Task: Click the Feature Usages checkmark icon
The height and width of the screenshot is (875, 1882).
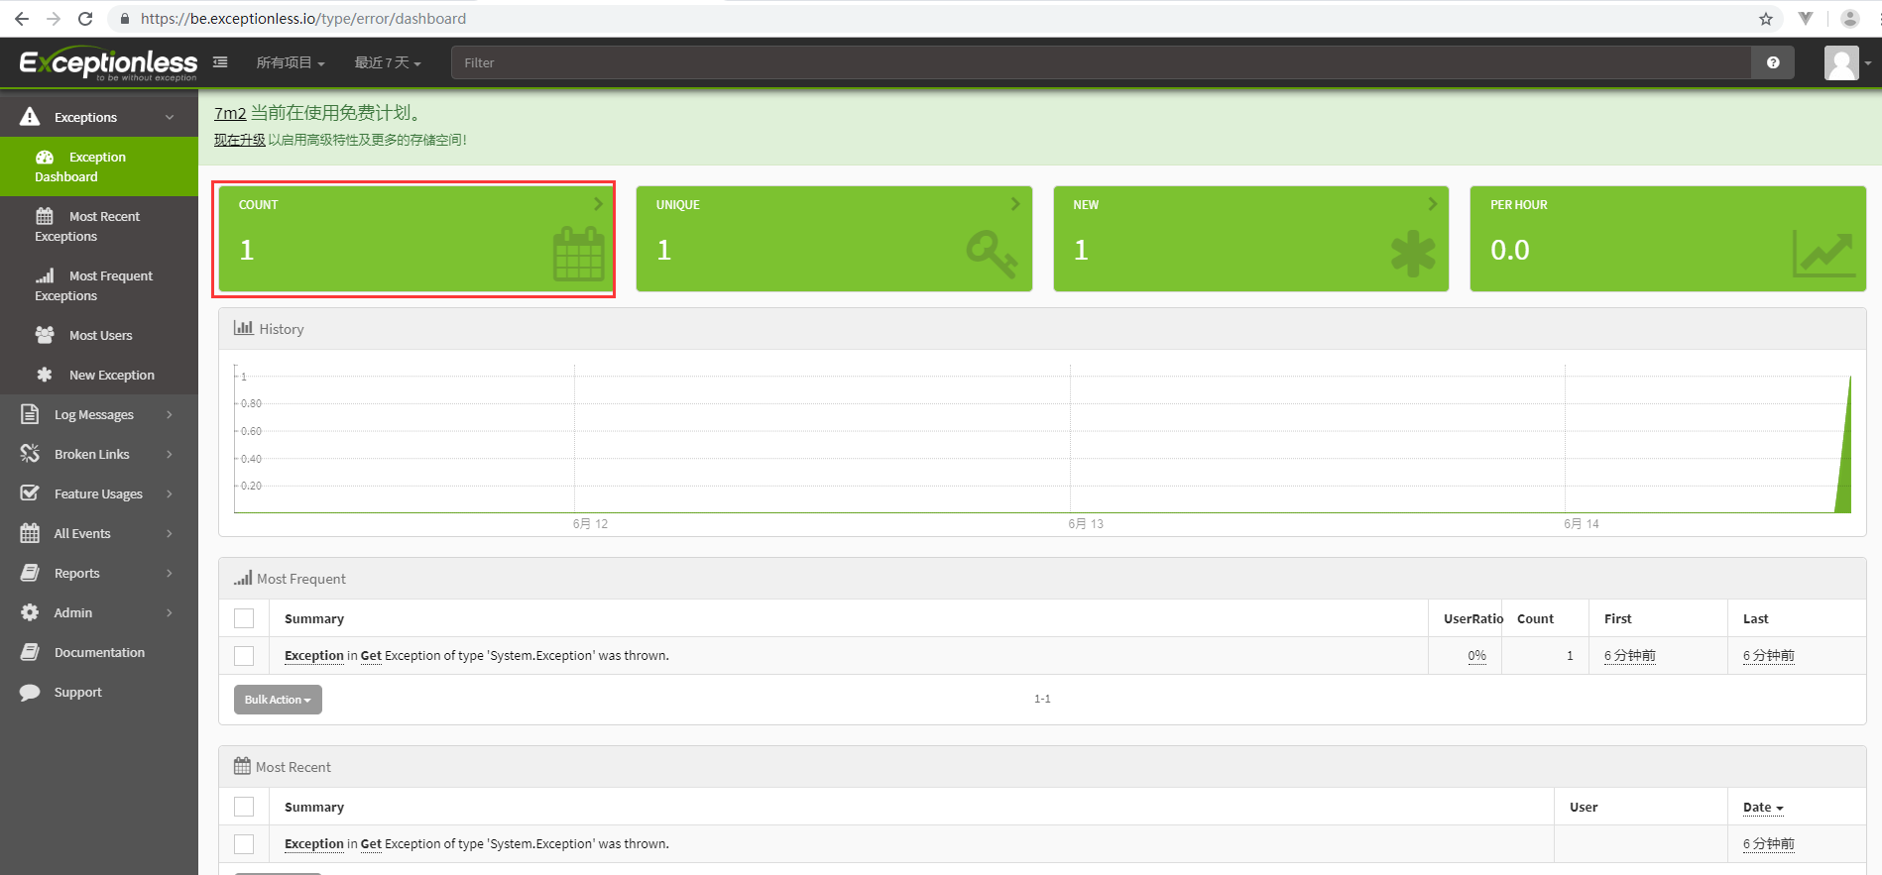Action: [30, 493]
